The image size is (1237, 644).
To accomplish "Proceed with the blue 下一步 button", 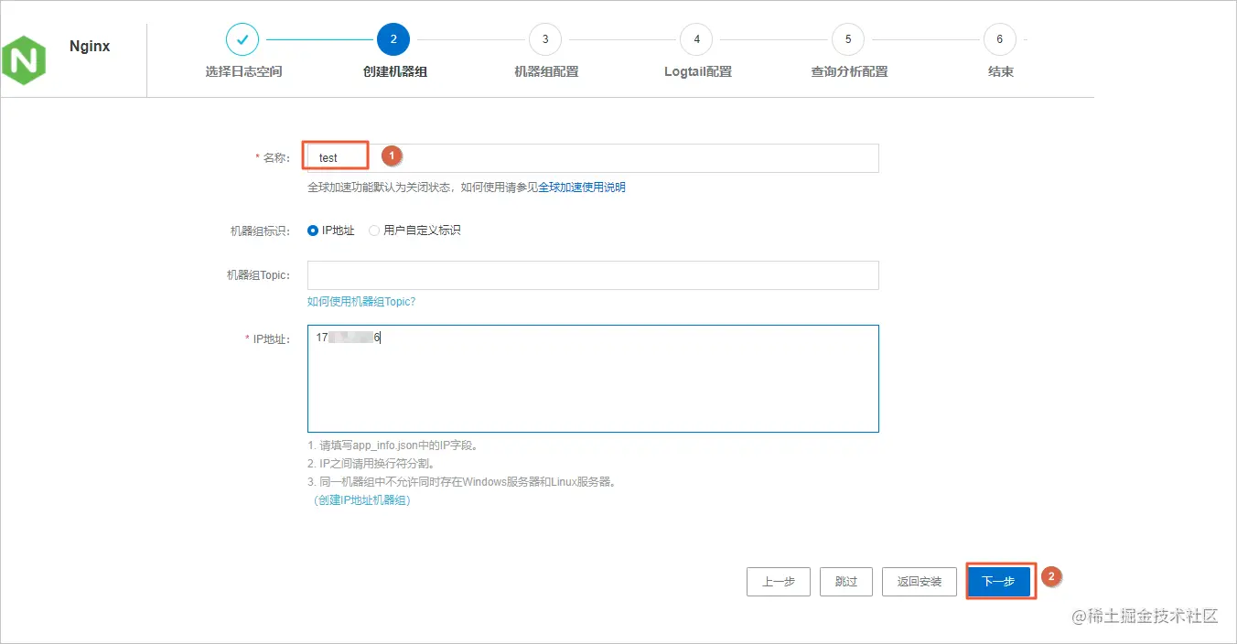I will pos(999,582).
